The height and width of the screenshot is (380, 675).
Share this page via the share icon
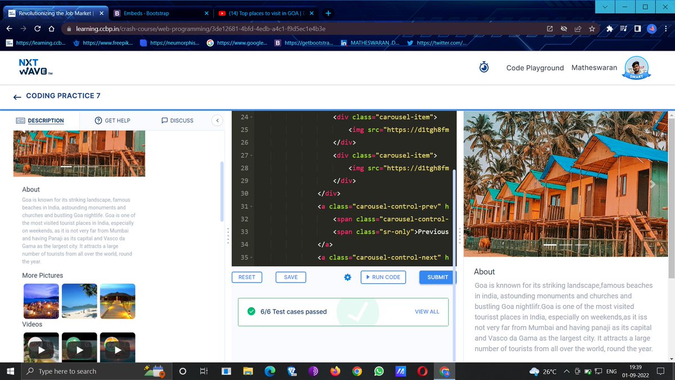pyautogui.click(x=578, y=29)
